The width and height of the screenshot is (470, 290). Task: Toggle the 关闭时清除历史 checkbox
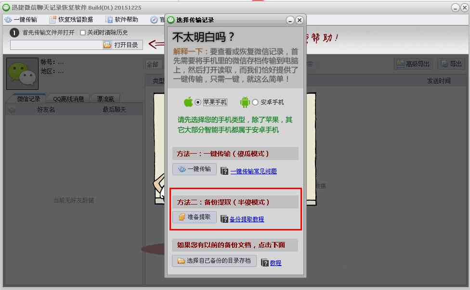click(x=83, y=33)
